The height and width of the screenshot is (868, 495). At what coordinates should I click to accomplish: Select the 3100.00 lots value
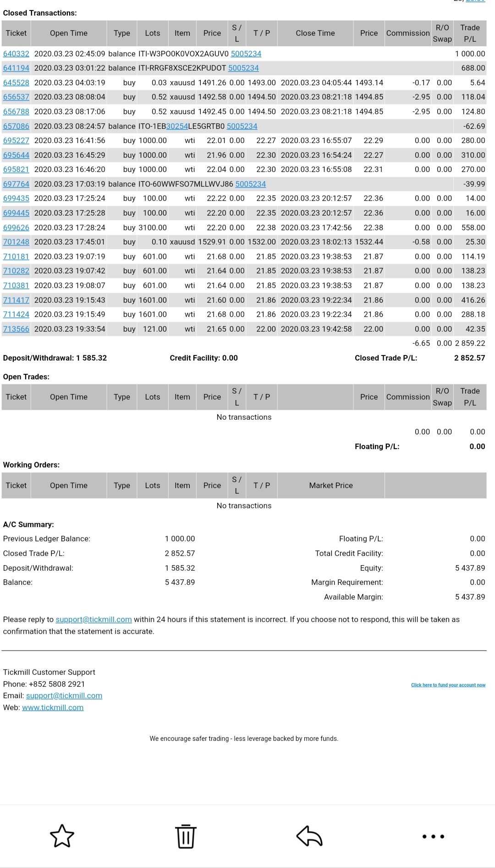coord(153,228)
